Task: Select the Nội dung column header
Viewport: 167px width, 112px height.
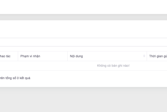Action: 77,56
